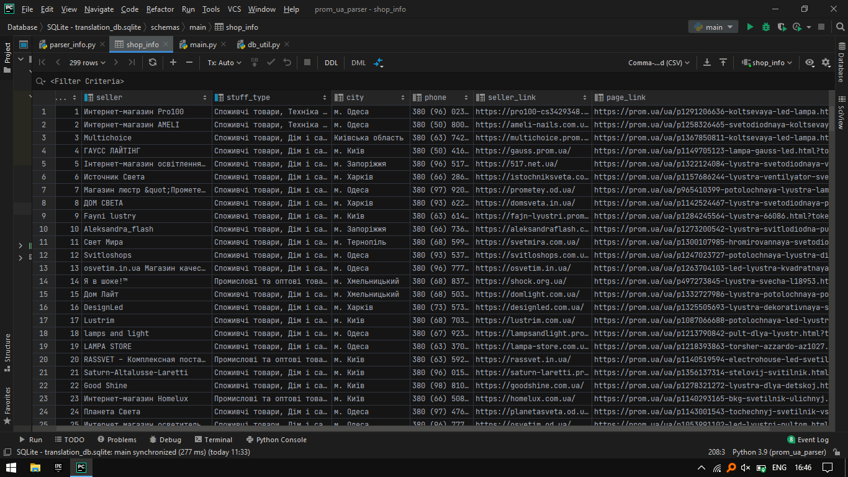
Task: Switch to the main.py editor tab
Action: [x=203, y=45]
